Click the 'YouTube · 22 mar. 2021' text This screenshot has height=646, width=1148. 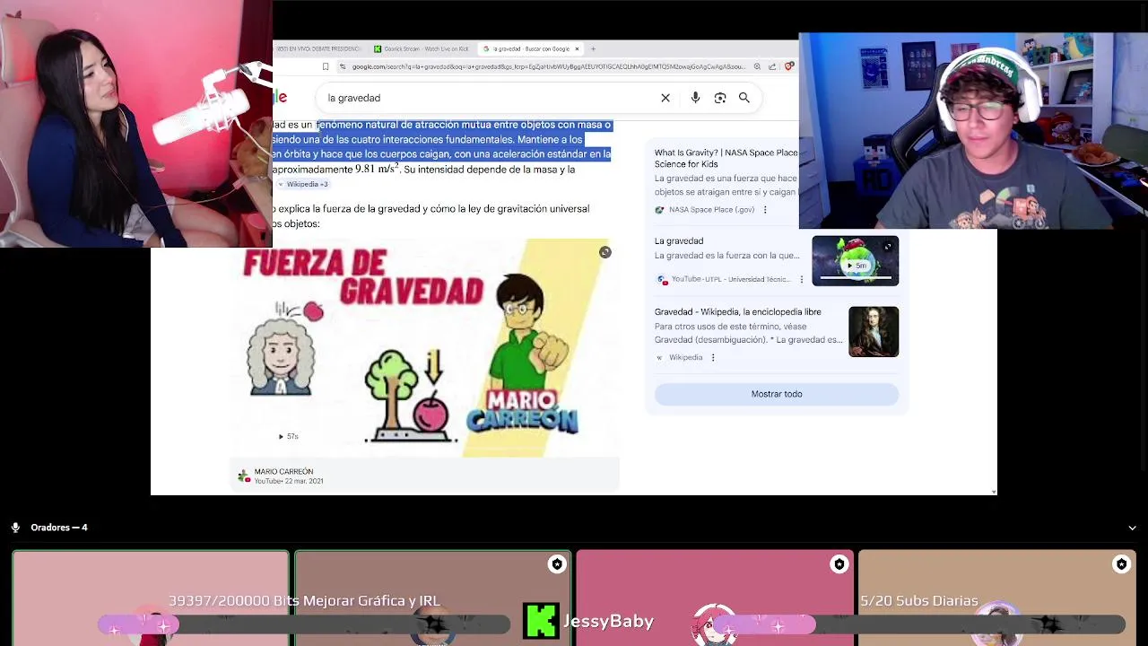pyautogui.click(x=288, y=481)
